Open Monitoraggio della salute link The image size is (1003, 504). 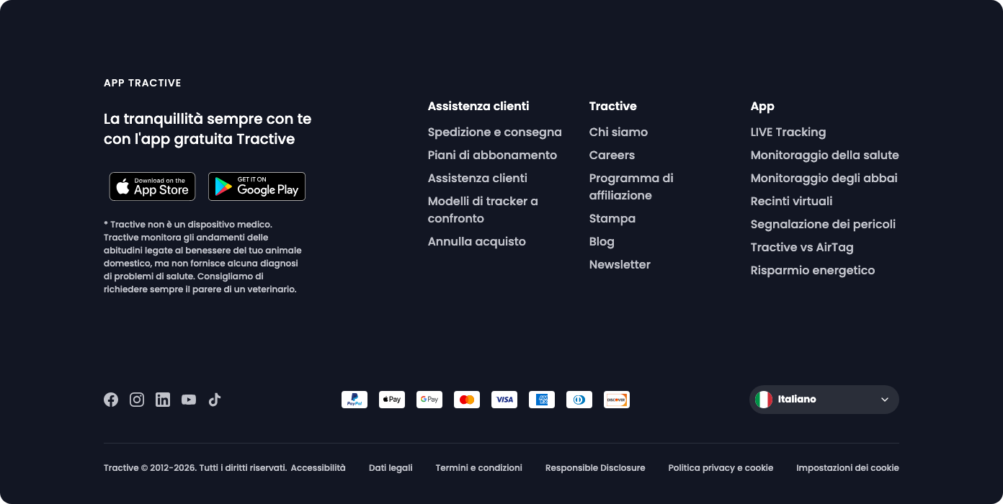[825, 155]
